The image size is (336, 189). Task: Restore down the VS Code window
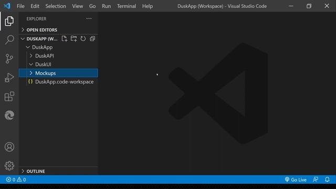click(x=309, y=6)
